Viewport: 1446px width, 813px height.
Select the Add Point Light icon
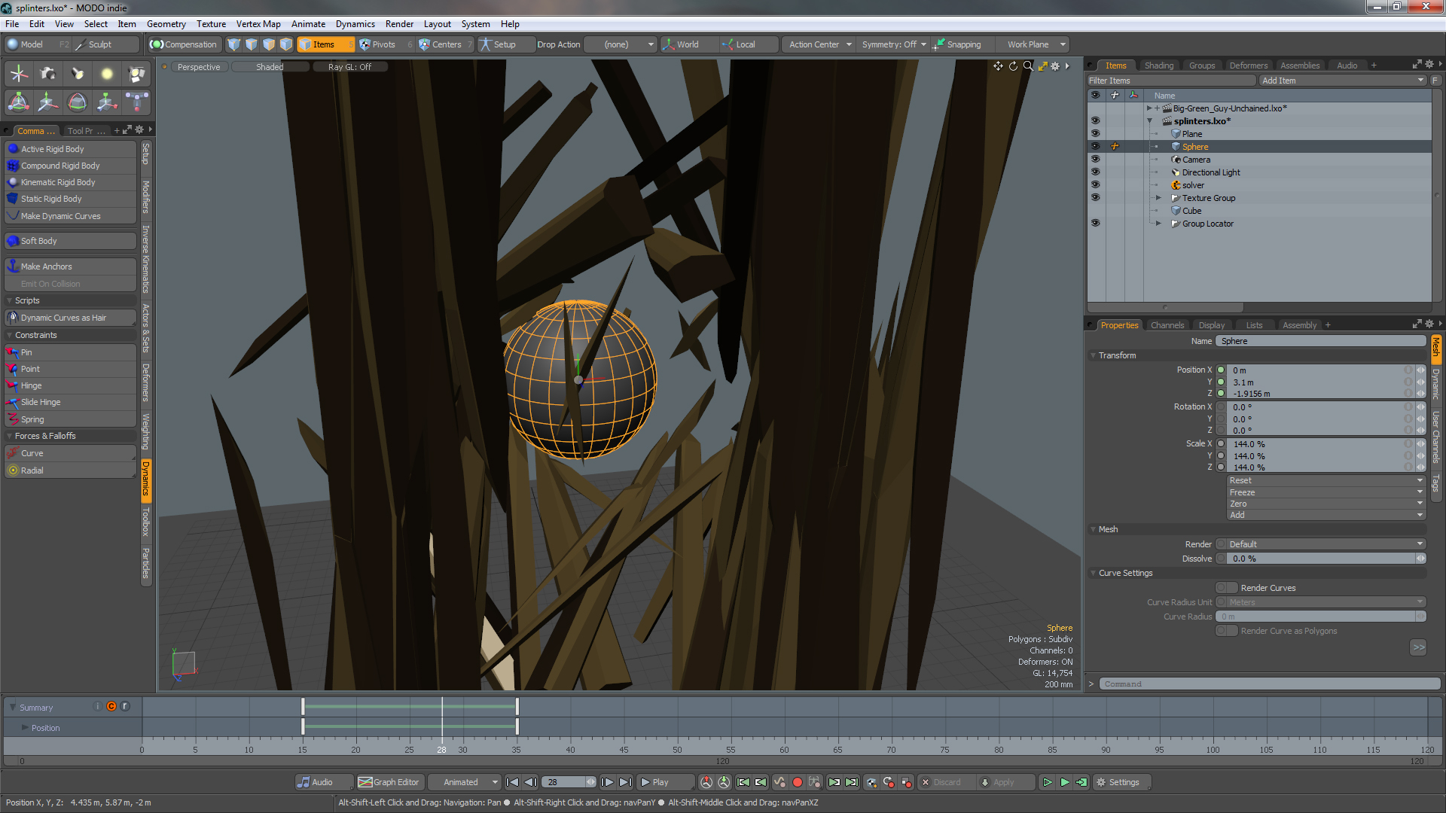(108, 73)
